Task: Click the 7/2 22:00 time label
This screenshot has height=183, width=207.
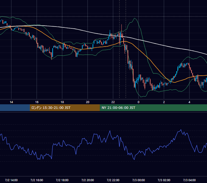Action: coord(113,180)
